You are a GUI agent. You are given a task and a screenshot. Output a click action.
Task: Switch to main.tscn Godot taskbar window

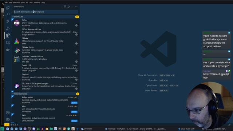pos(117,129)
